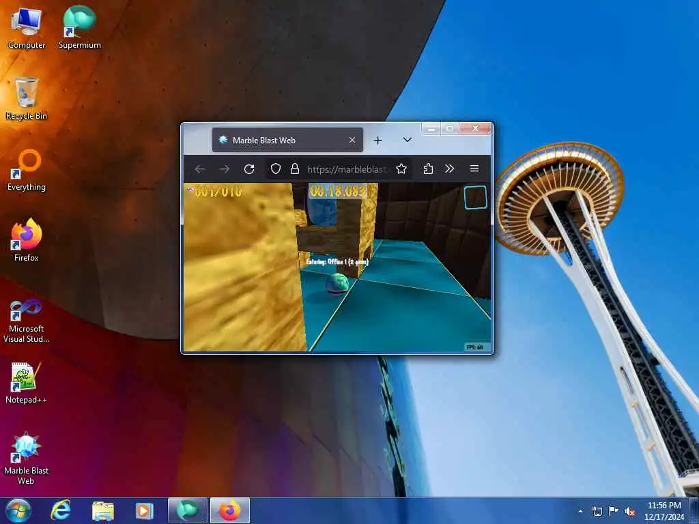Image resolution: width=699 pixels, height=524 pixels.
Task: Launch Internet Explorer from the taskbar
Action: tap(60, 510)
